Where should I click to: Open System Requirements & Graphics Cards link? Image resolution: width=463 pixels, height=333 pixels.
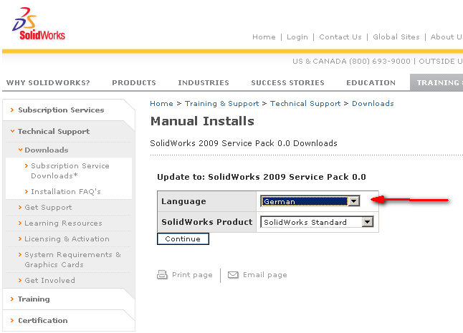point(72,259)
